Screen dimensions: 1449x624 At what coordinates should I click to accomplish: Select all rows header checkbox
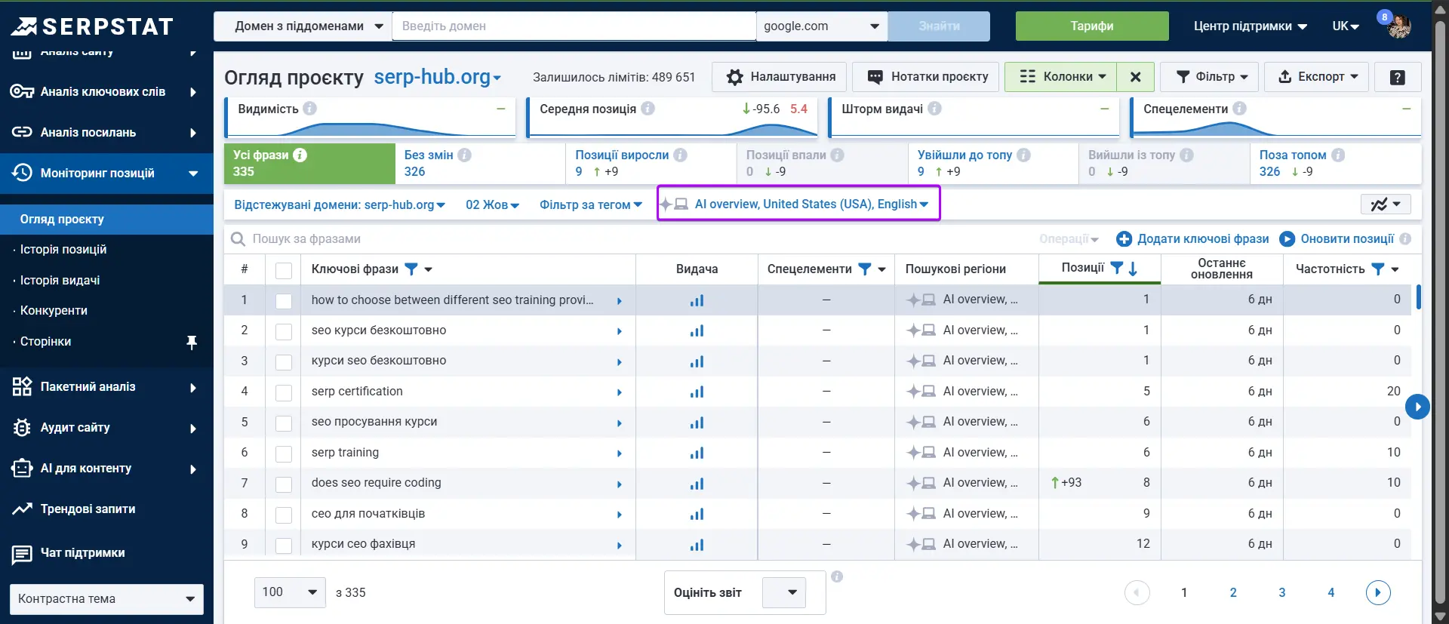coord(284,270)
